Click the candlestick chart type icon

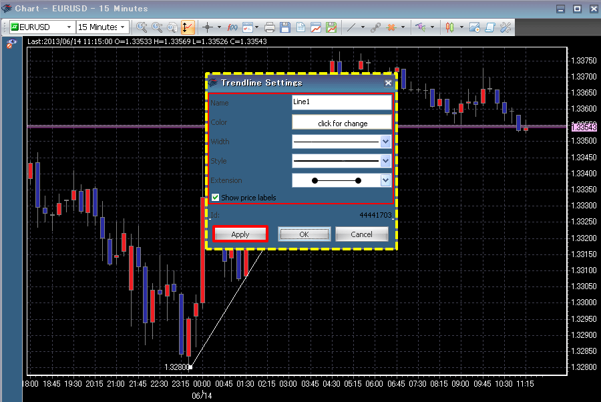pos(449,27)
